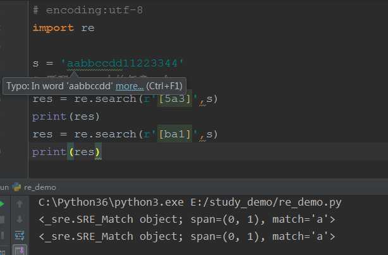
Task: Click the first 'print(res)' statement
Action: click(66, 116)
